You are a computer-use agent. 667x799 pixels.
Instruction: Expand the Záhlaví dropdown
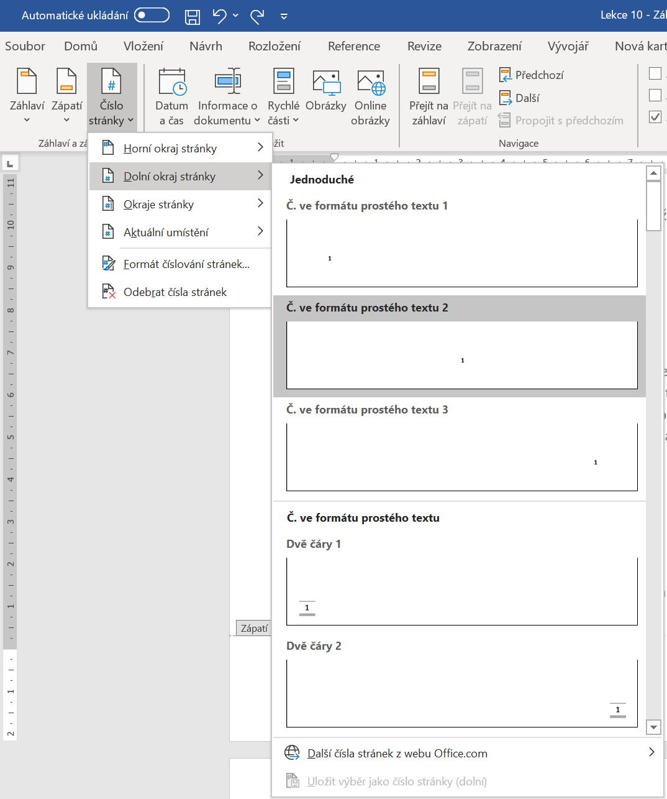point(27,96)
